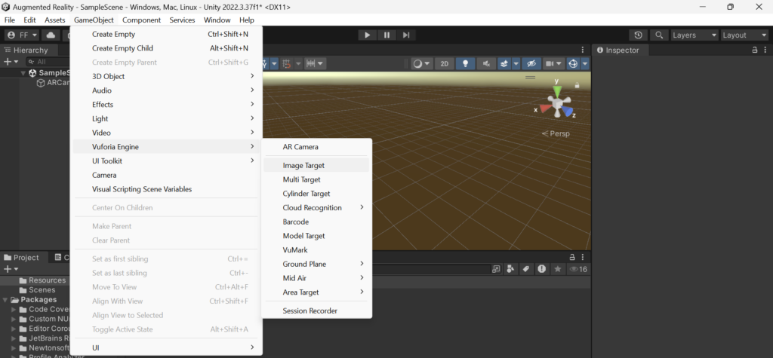Click the Project tab

tap(22, 258)
